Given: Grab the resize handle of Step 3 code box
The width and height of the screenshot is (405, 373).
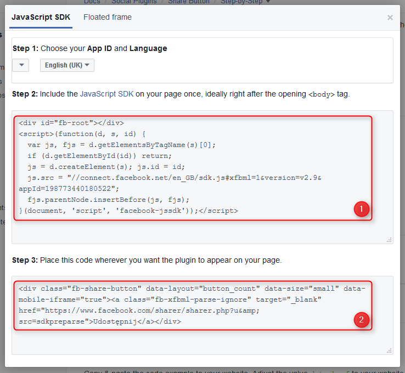Looking at the screenshot, I should (389, 351).
